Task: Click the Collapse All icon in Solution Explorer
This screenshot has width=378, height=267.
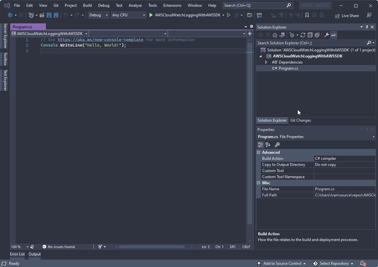Action: (x=310, y=35)
